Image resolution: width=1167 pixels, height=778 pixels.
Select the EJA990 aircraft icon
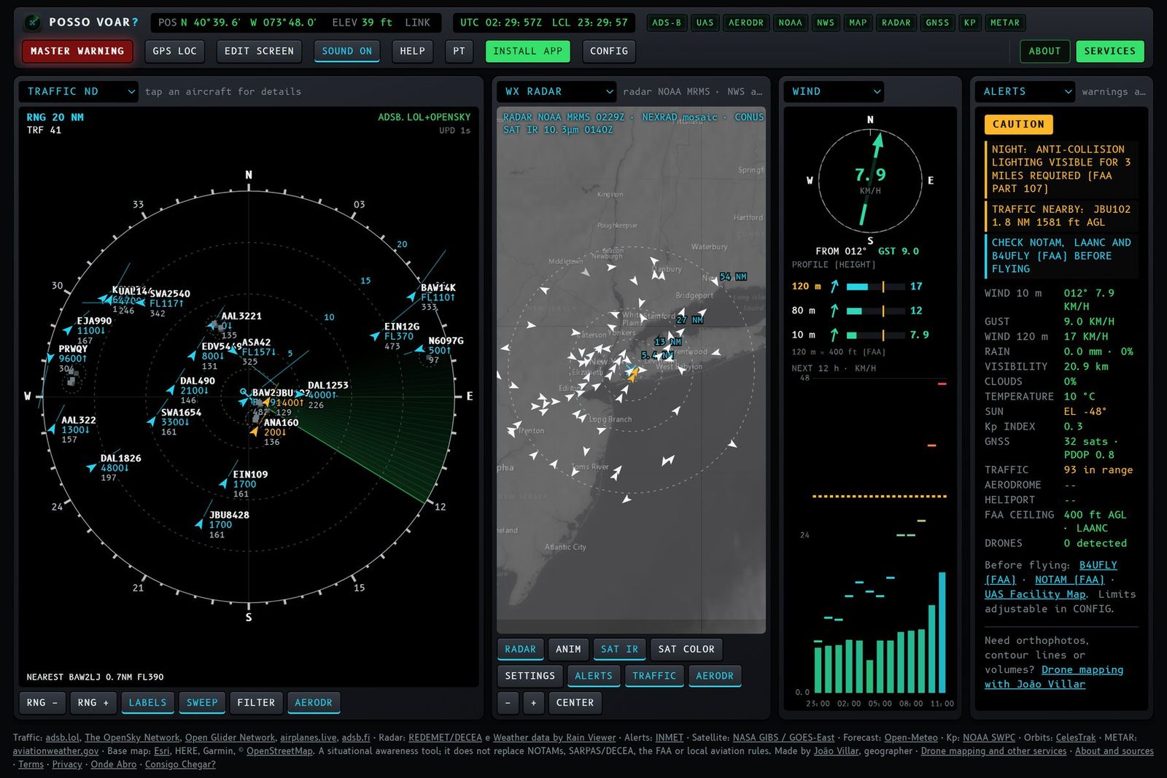coord(69,330)
